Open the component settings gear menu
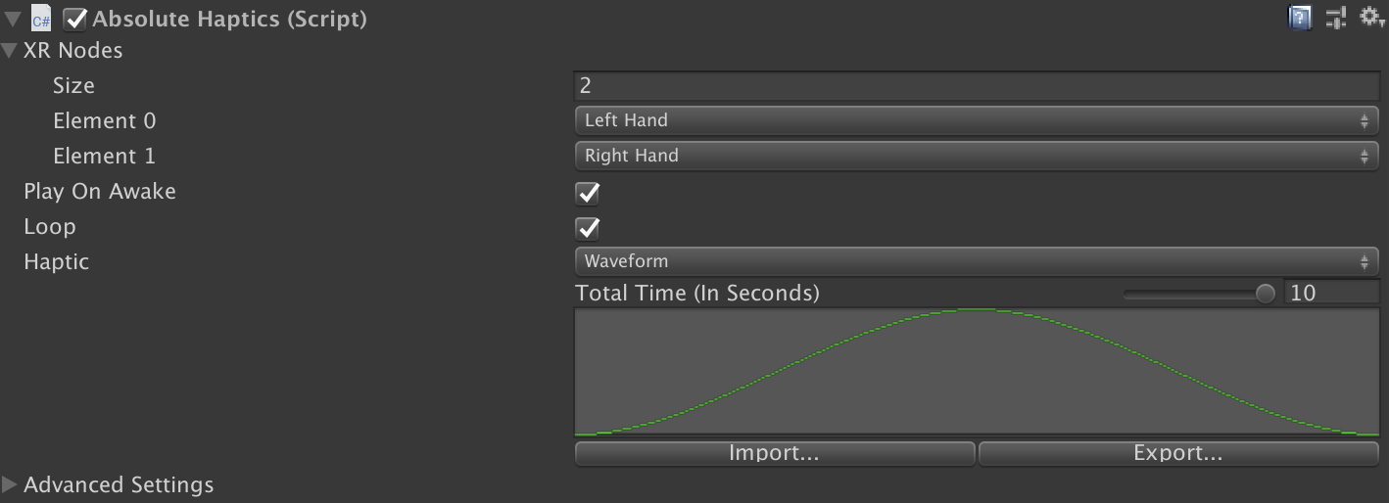Viewport: 1389px width, 503px height. click(x=1372, y=17)
